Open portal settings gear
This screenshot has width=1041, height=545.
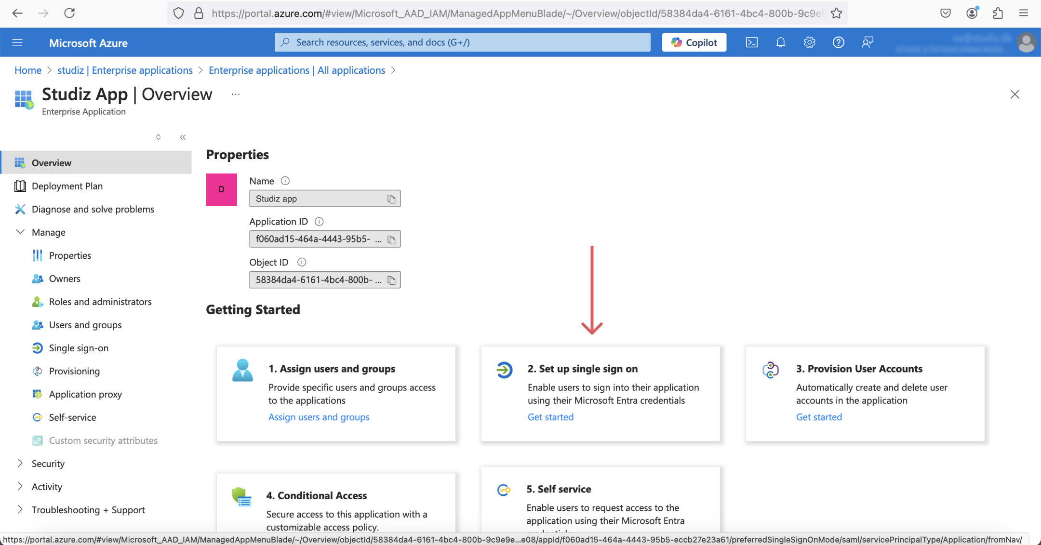point(810,42)
